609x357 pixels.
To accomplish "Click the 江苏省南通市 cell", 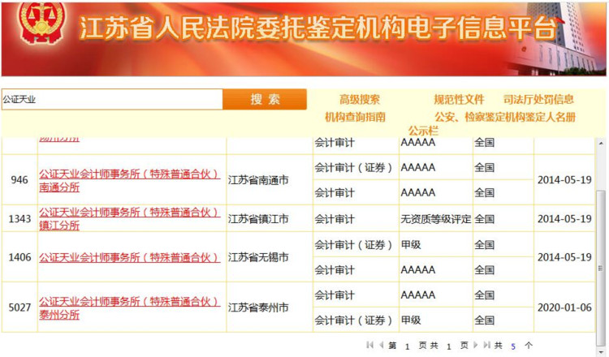I will click(270, 180).
